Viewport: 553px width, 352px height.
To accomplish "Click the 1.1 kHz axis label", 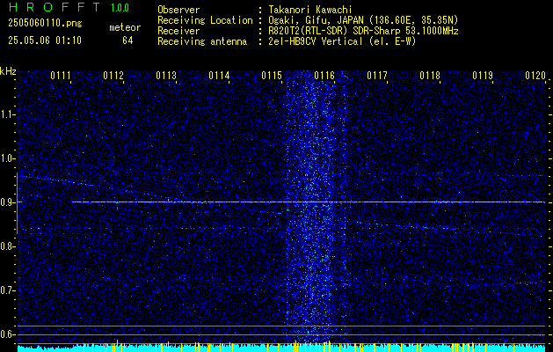I will [x=7, y=114].
